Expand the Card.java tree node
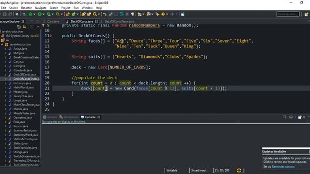 [5, 66]
